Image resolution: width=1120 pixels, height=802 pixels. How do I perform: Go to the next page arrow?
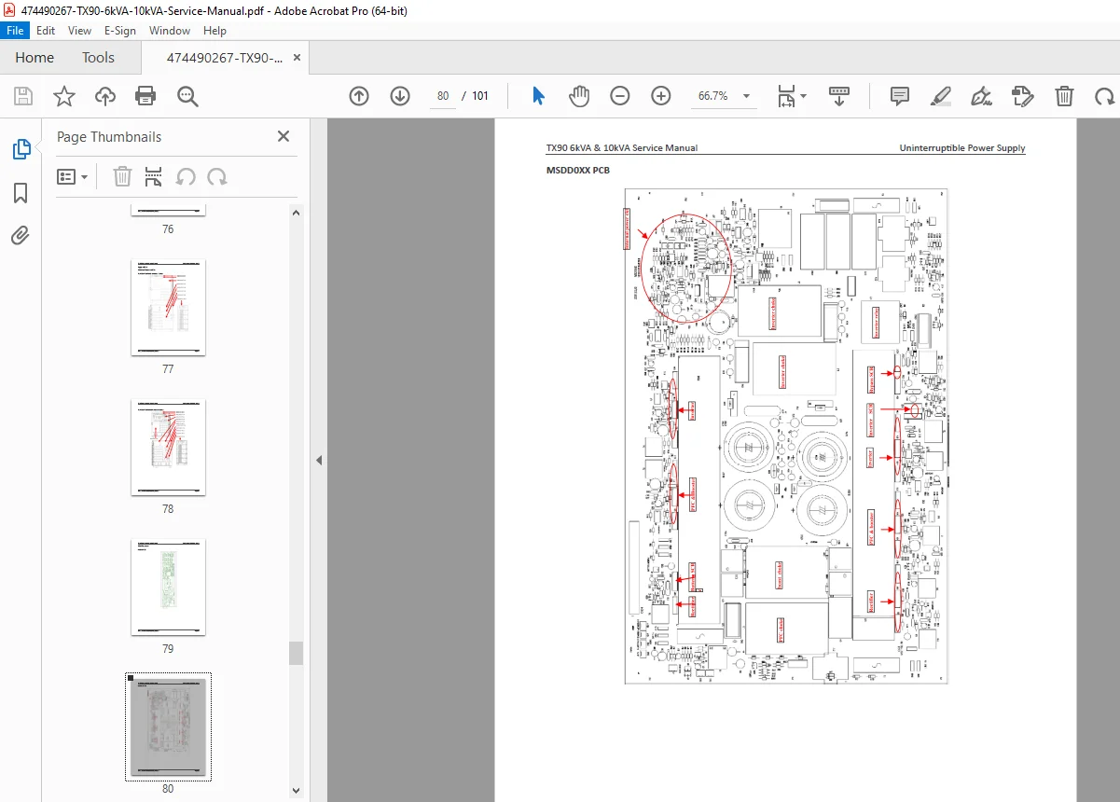point(400,96)
